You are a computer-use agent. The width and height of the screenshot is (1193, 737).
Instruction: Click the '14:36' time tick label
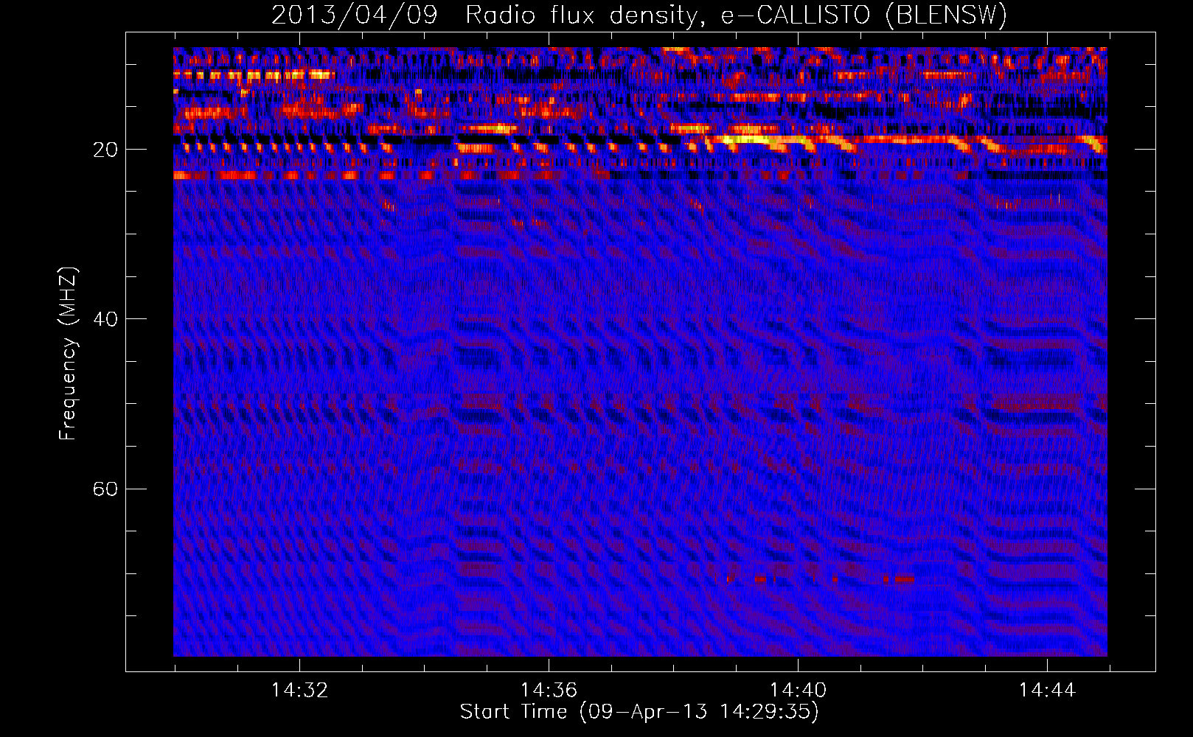[x=549, y=690]
